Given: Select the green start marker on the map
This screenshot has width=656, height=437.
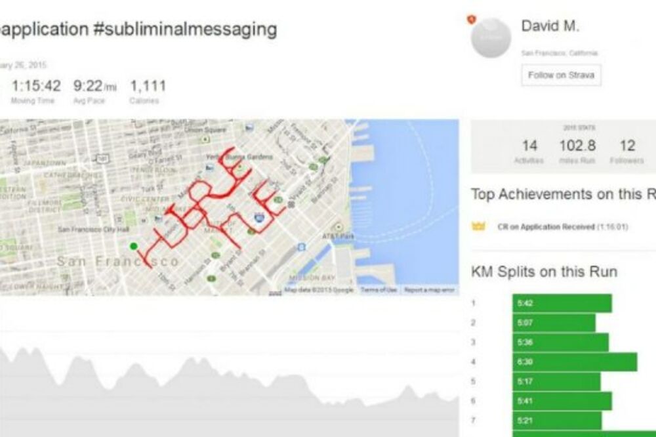Looking at the screenshot, I should tap(134, 246).
